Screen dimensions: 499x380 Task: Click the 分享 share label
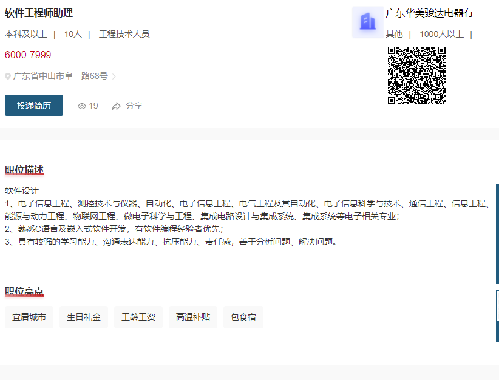(x=134, y=106)
